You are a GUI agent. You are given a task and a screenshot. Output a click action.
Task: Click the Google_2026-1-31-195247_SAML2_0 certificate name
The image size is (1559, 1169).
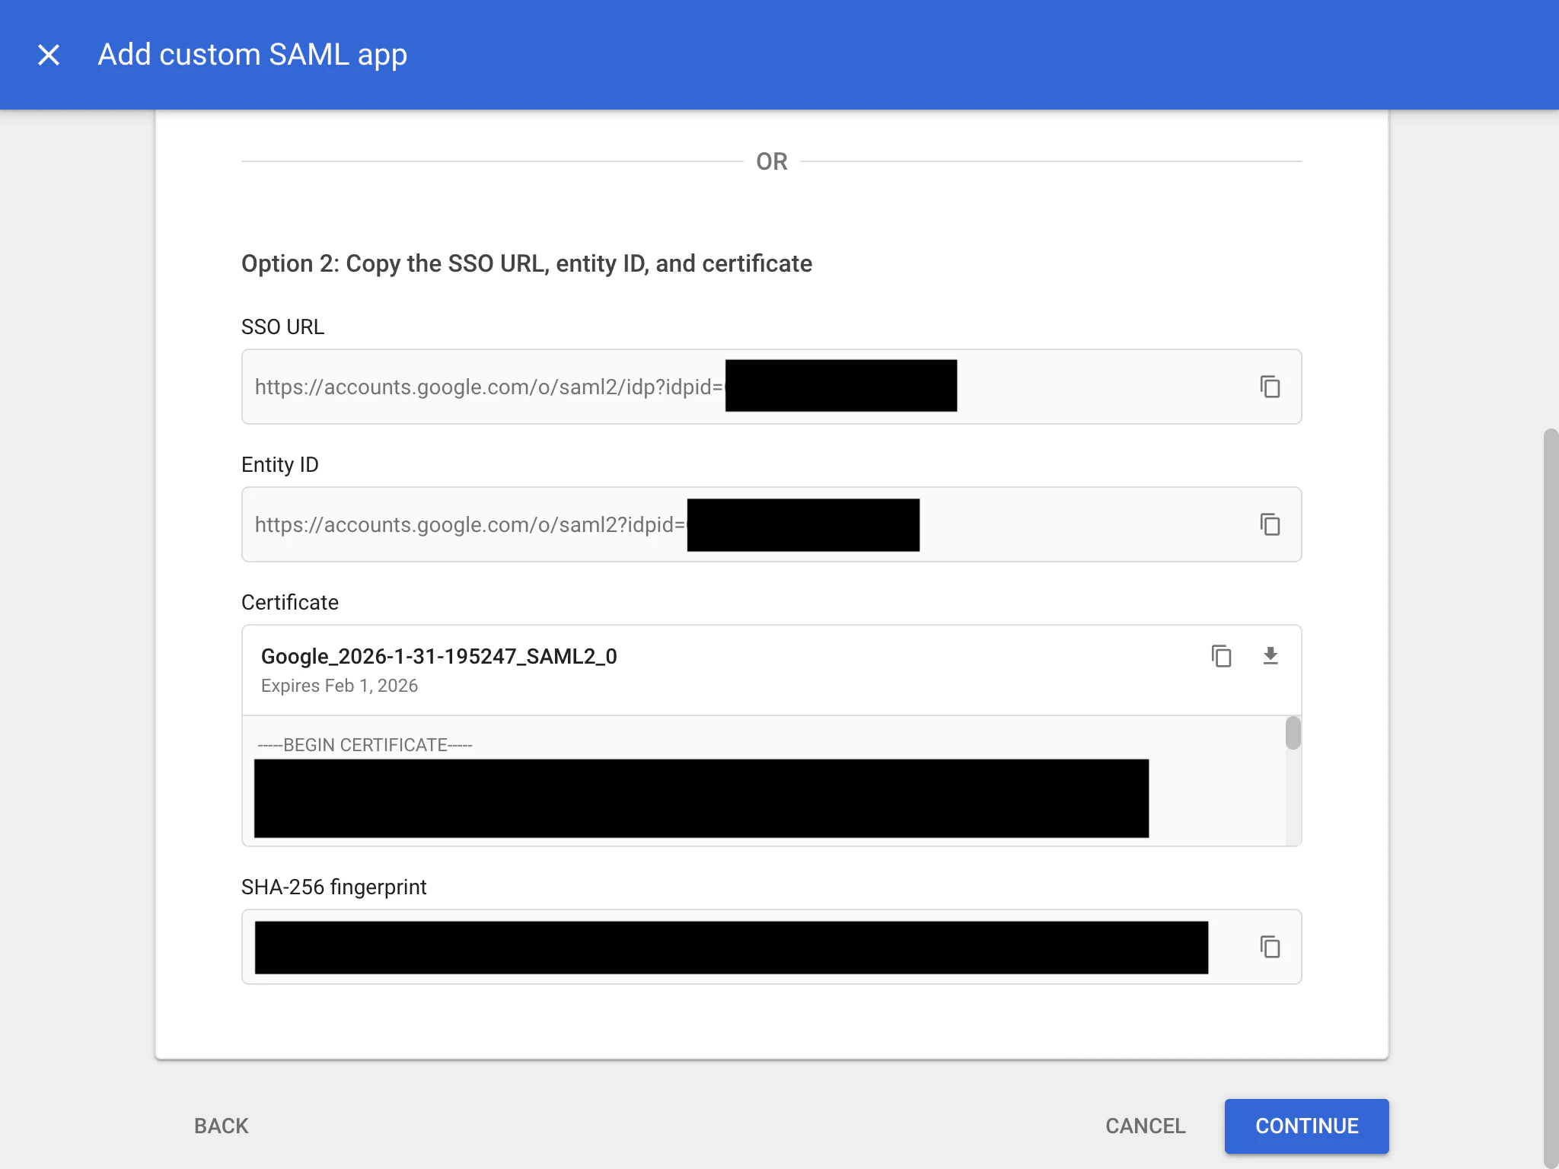[x=438, y=656]
